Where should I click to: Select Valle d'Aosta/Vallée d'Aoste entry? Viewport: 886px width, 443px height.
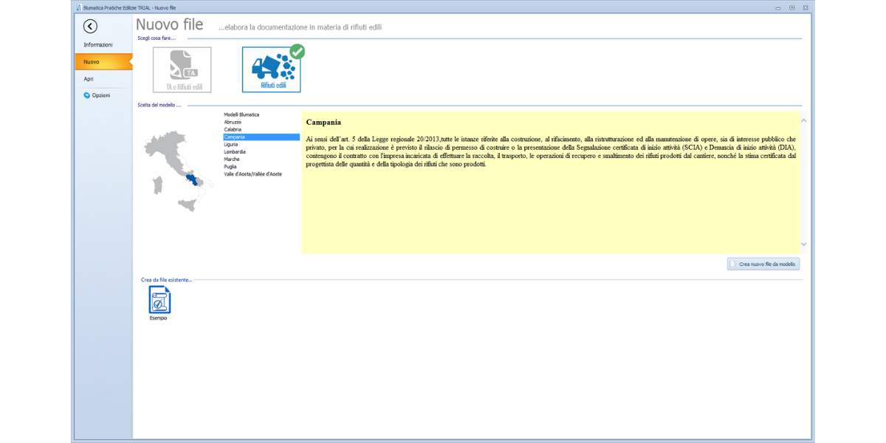click(x=253, y=174)
